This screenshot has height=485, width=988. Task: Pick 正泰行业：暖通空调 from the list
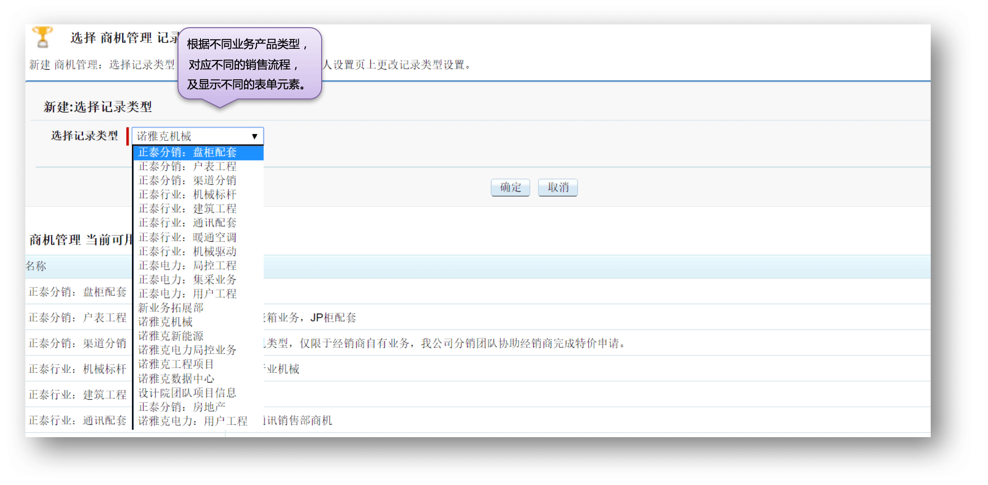pos(198,237)
